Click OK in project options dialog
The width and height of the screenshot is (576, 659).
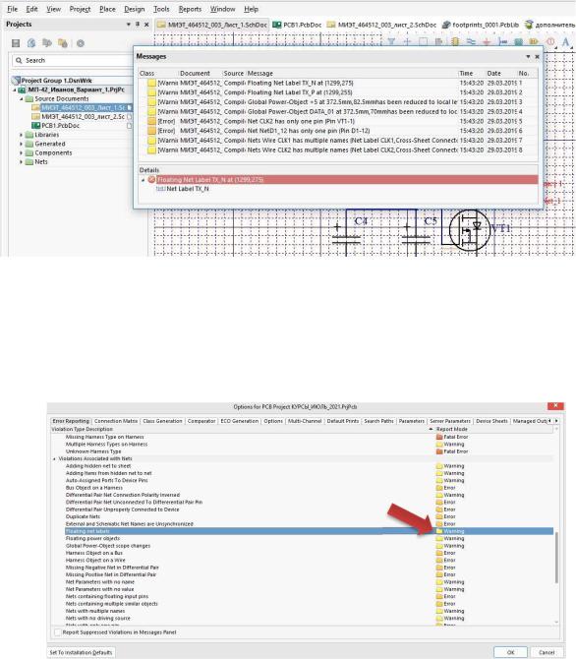[x=510, y=652]
